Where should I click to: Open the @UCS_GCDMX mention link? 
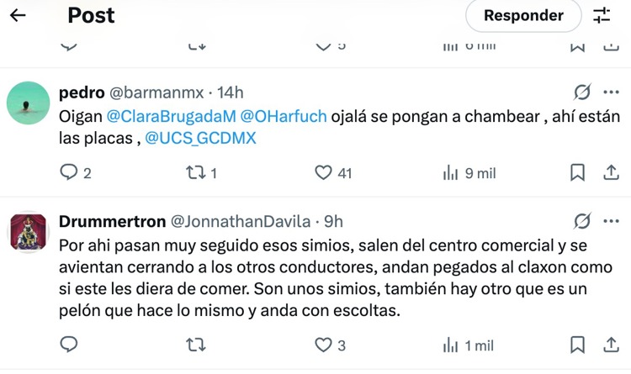click(200, 138)
